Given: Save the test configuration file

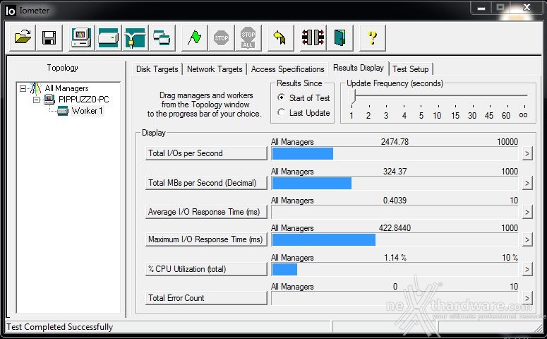Looking at the screenshot, I should (49, 37).
